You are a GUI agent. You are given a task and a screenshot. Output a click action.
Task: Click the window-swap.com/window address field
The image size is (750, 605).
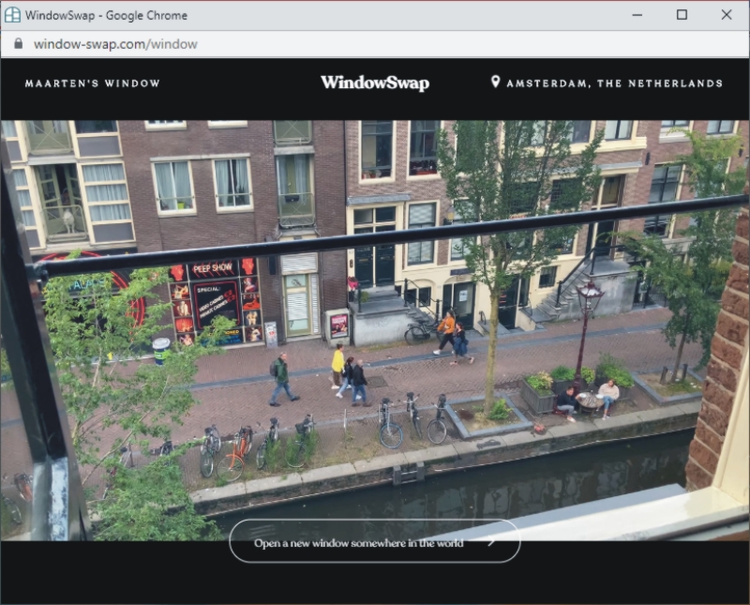click(115, 44)
